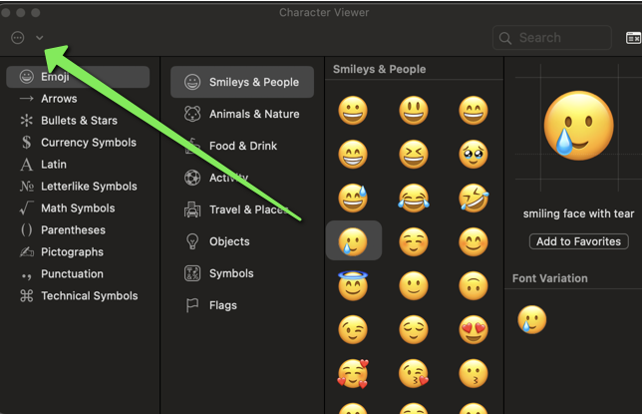Choose the Currency Symbols category

click(x=78, y=143)
